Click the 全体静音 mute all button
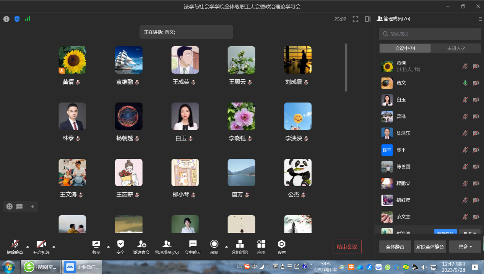The height and width of the screenshot is (274, 484). (395, 247)
